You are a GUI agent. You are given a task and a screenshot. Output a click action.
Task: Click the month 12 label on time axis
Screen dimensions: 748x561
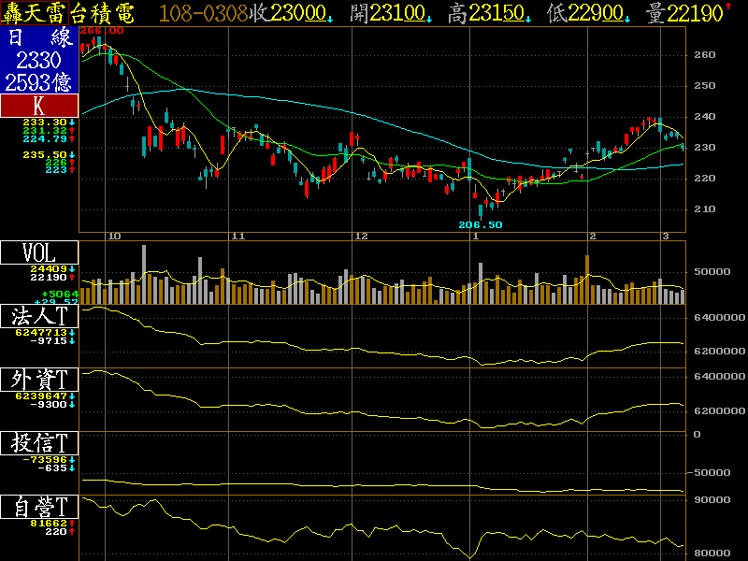pyautogui.click(x=360, y=237)
